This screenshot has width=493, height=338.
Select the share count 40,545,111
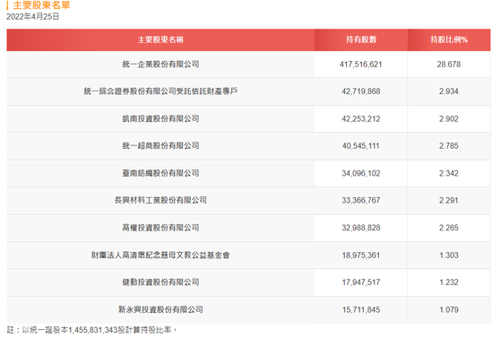click(x=361, y=146)
